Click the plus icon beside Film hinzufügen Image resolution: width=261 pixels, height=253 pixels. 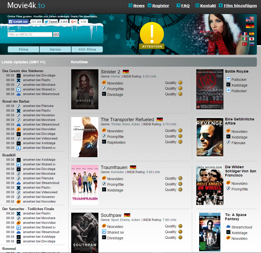coord(221,5)
